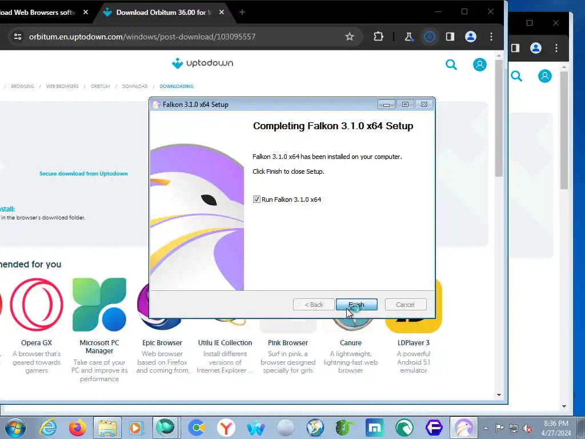
Task: Click the Cancel button in setup dialog
Action: click(405, 305)
